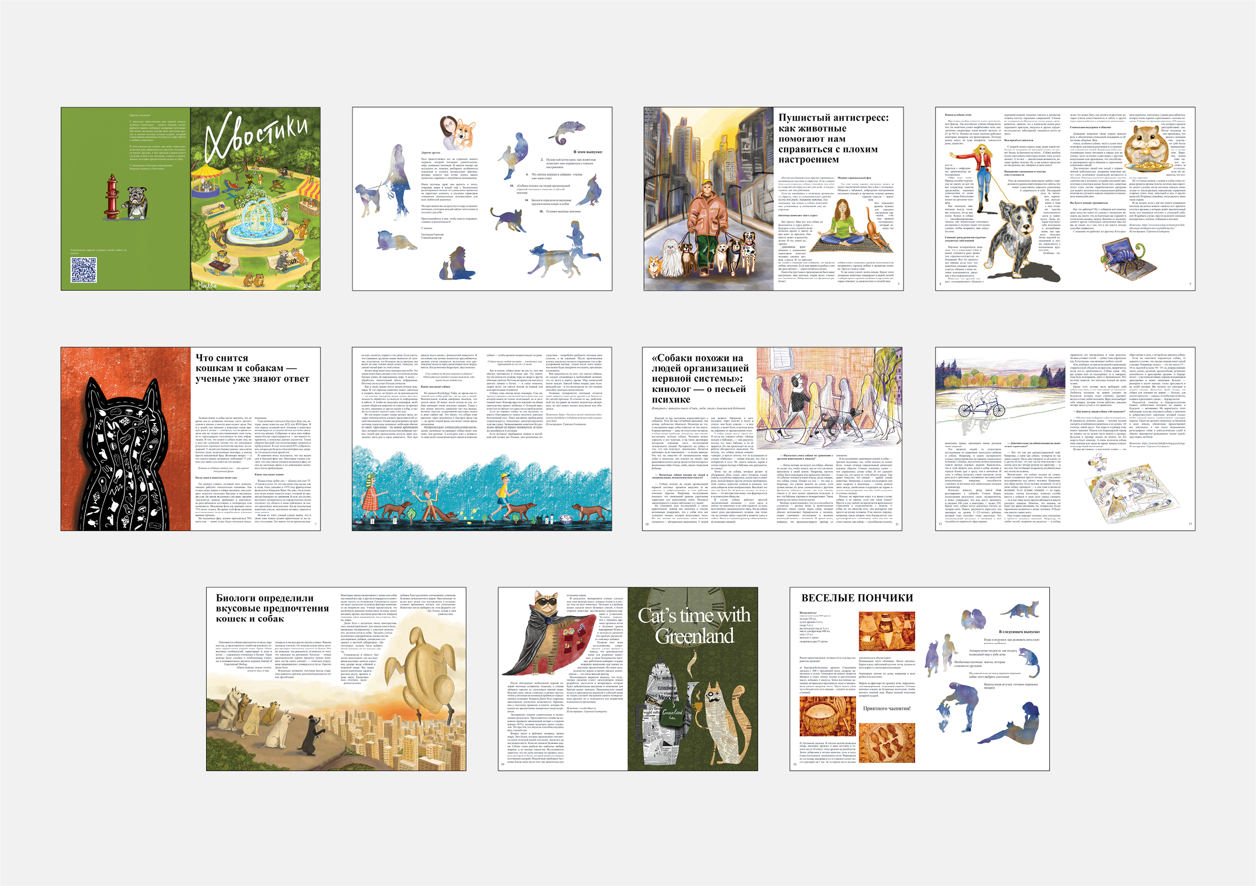This screenshot has height=886, width=1256.
Task: Click the 'В этом выпуске:' heading
Action: tap(588, 151)
